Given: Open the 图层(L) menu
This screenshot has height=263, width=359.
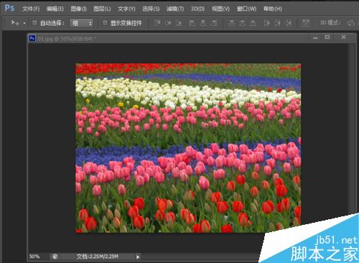Looking at the screenshot, I should click(102, 9).
